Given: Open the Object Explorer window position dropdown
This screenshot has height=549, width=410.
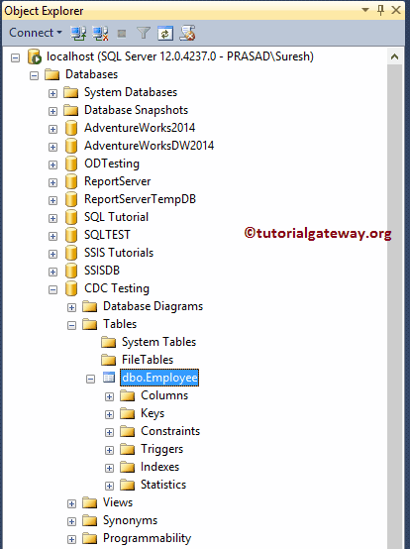Looking at the screenshot, I should tap(365, 10).
